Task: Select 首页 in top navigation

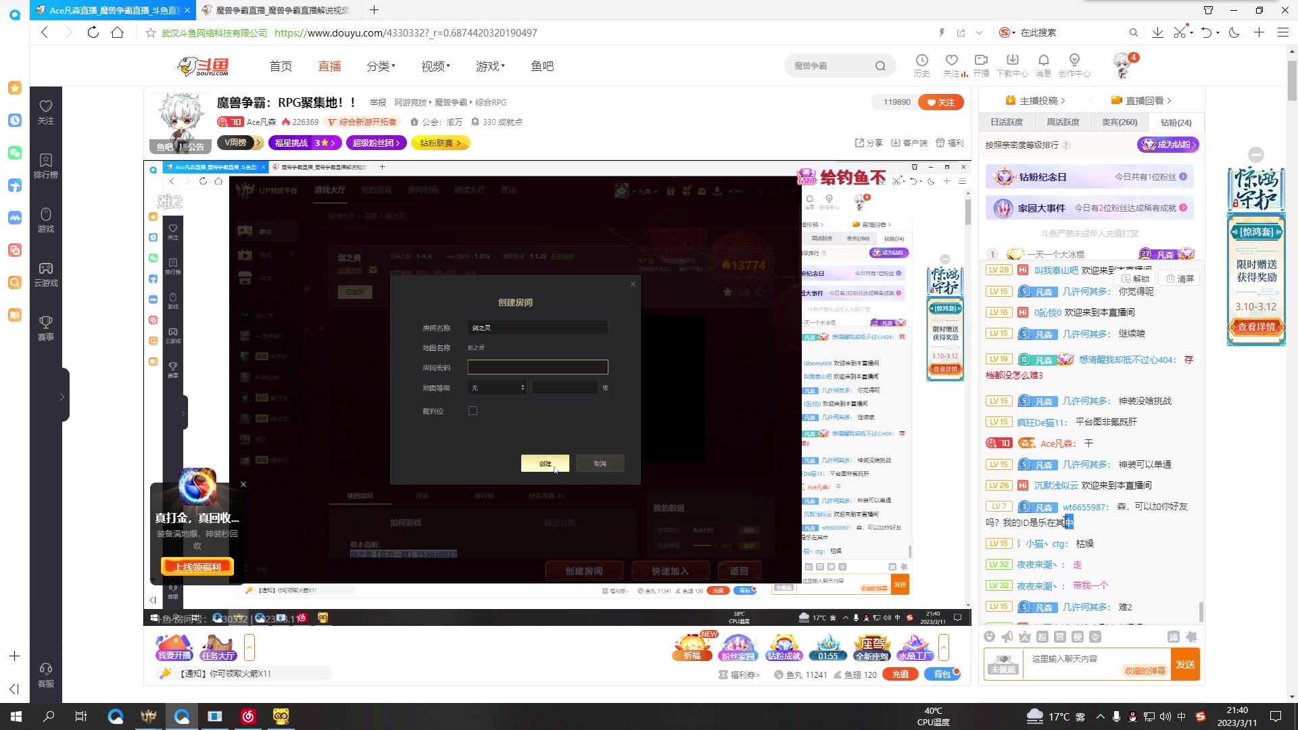Action: click(281, 66)
